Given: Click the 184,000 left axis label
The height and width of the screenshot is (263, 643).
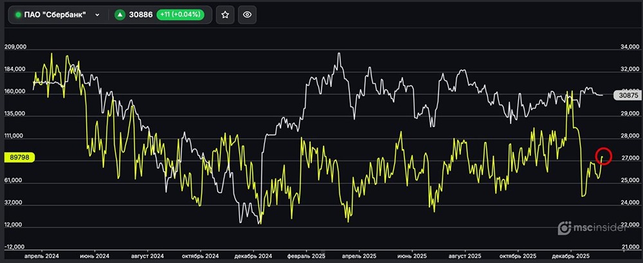Looking at the screenshot, I should (x=15, y=69).
